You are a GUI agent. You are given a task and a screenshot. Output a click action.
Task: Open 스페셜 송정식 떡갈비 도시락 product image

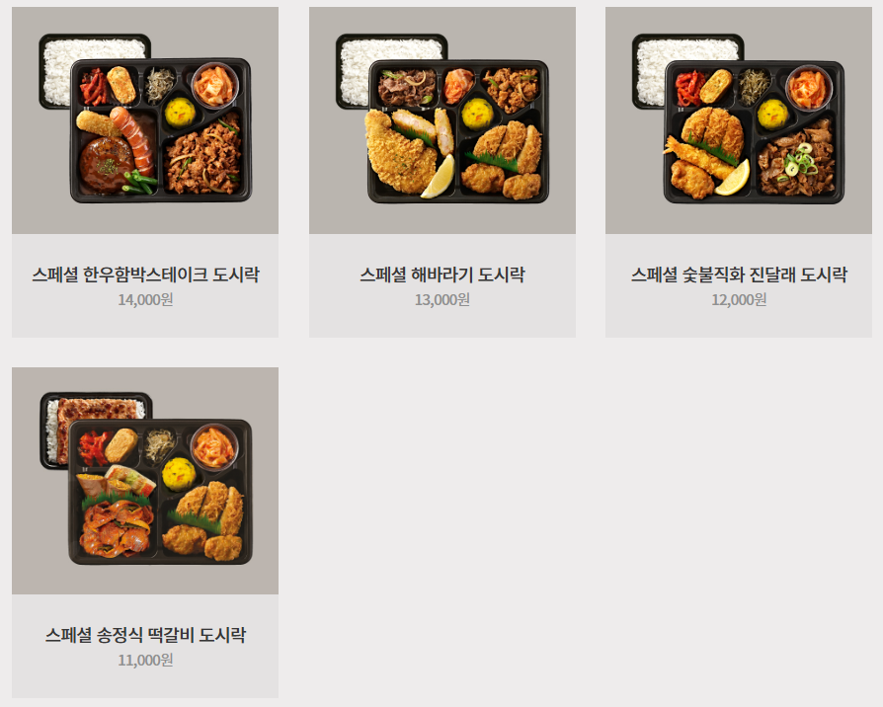point(145,481)
